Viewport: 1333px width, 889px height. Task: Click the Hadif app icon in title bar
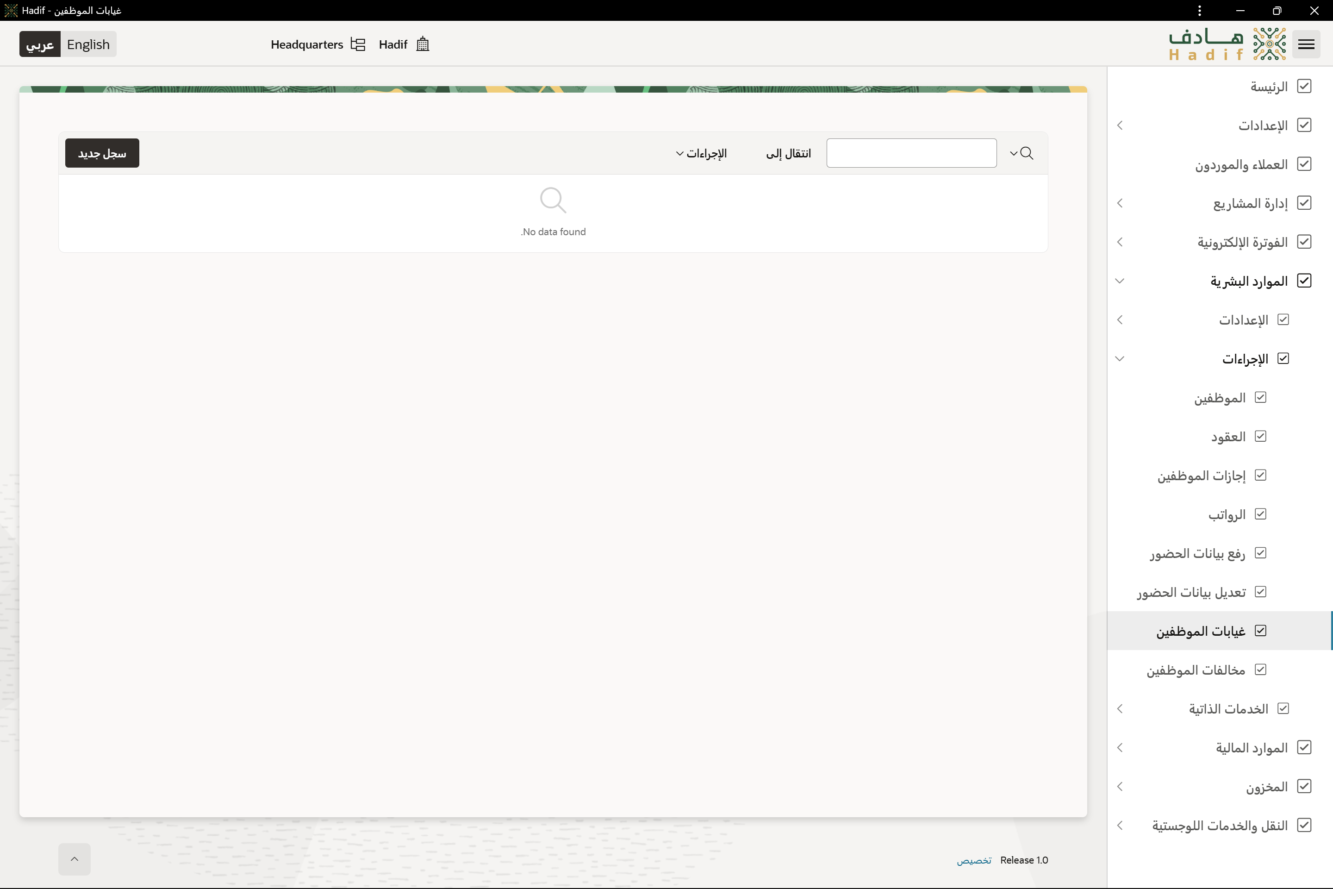[10, 10]
